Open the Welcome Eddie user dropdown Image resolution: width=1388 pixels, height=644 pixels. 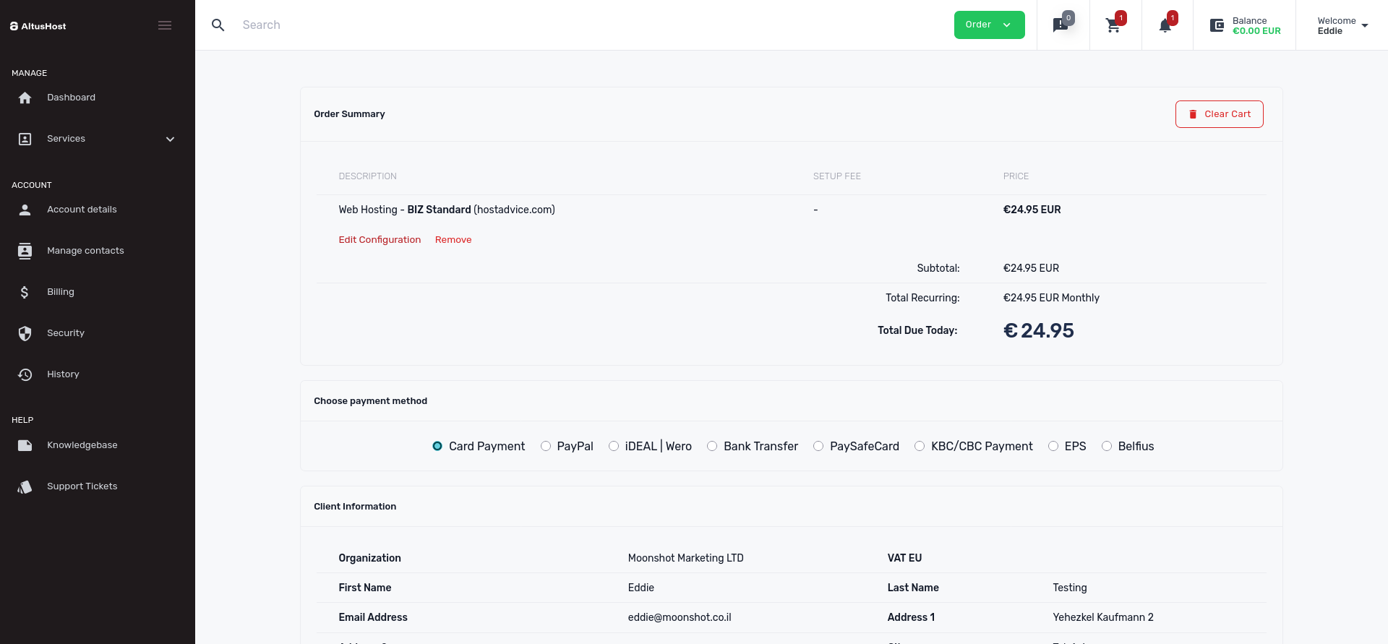tap(1342, 26)
